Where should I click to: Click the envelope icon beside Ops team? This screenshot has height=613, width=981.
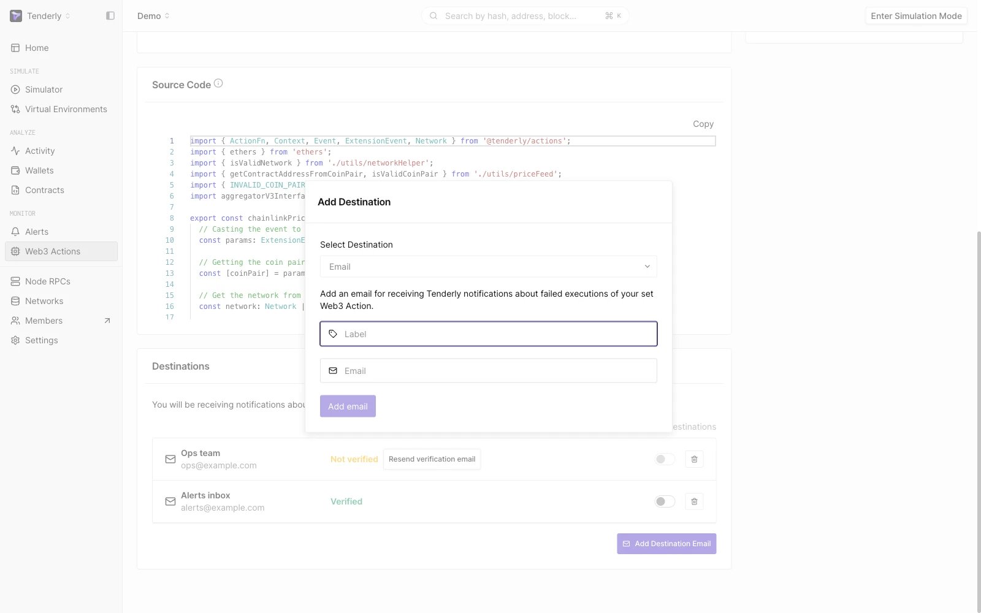coord(170,459)
